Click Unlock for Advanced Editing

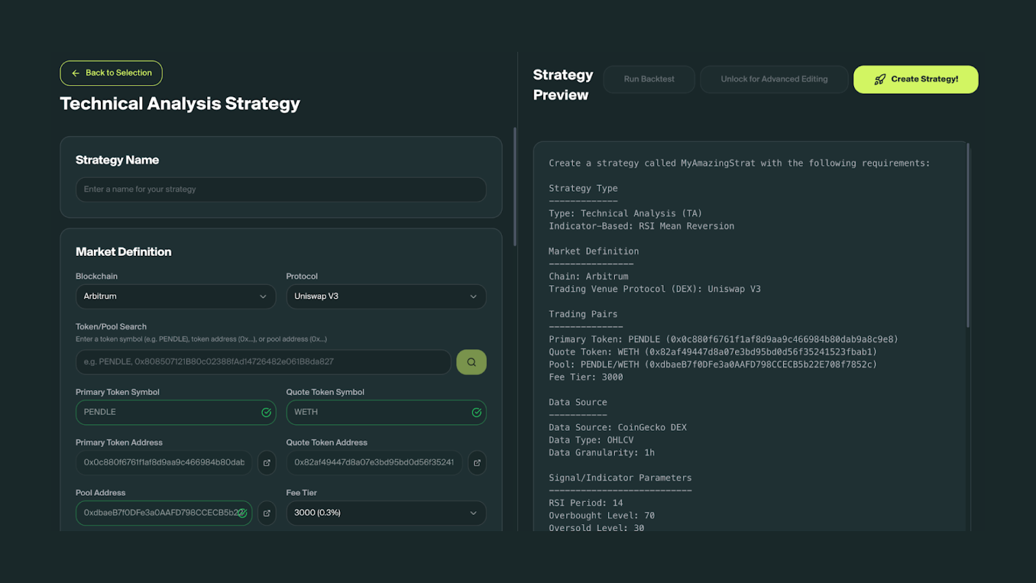(774, 79)
